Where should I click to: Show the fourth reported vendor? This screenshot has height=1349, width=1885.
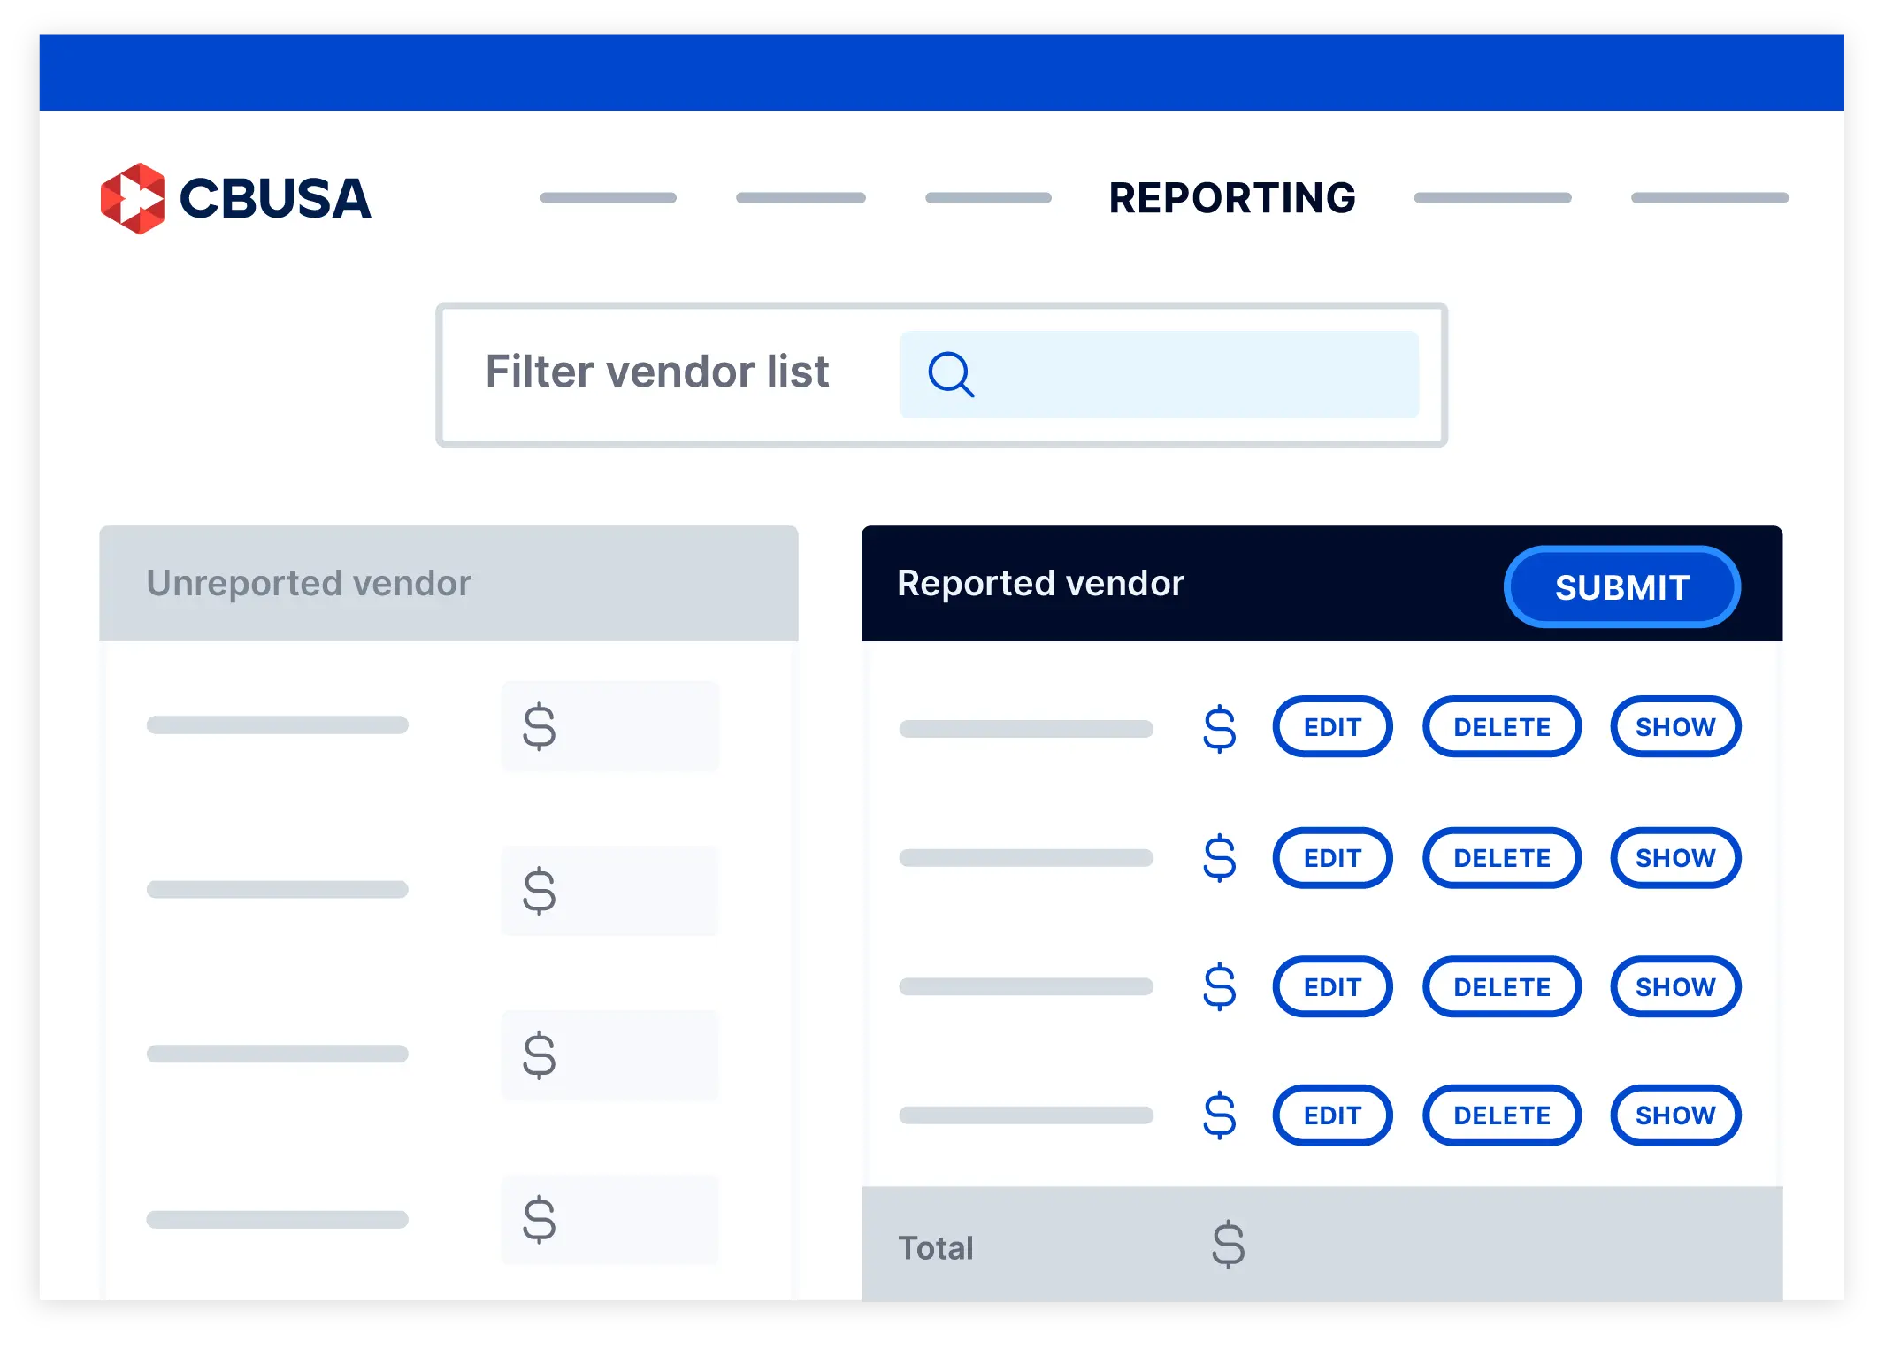(1675, 1115)
